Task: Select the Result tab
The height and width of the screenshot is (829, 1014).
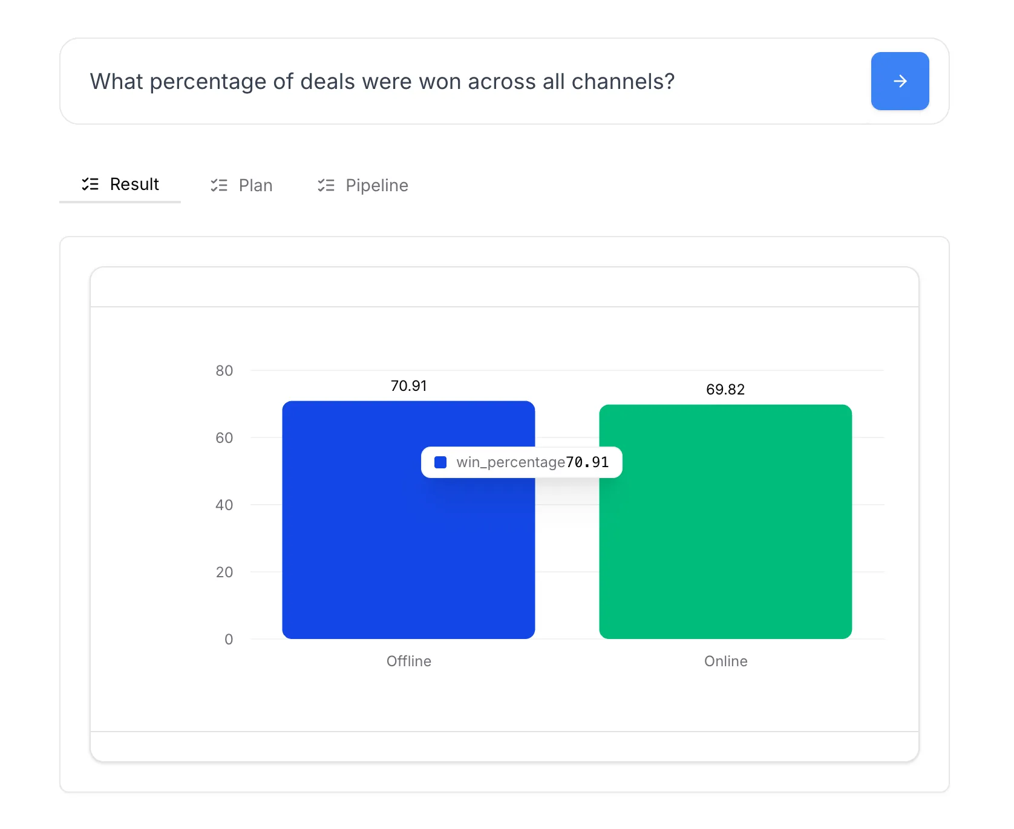Action: click(x=134, y=185)
